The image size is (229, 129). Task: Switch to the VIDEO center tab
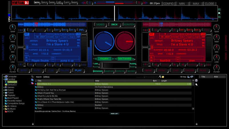pyautogui.click(x=100, y=25)
